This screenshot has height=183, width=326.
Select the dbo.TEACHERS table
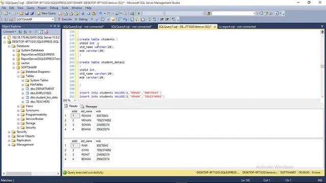click(40, 102)
